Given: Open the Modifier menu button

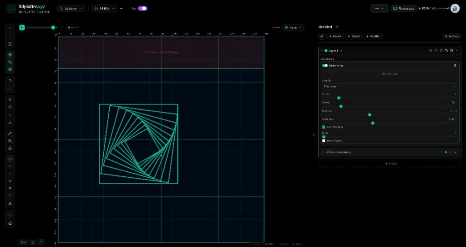Looking at the screenshot, I should pyautogui.click(x=373, y=36).
